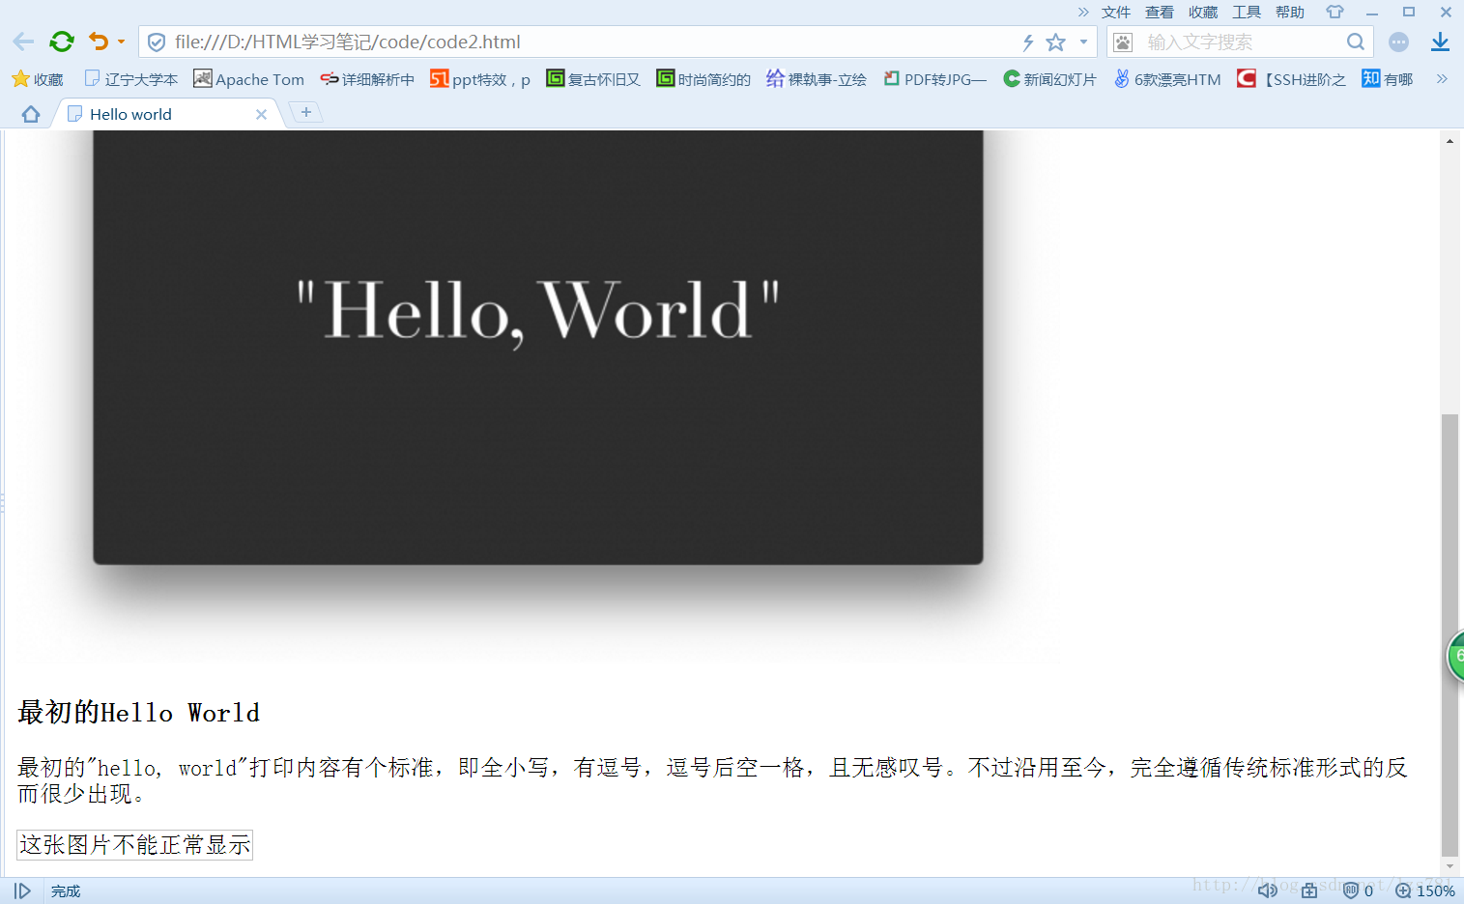Open the 裸執事-立绘 bookmark
Image resolution: width=1464 pixels, height=904 pixels.
[817, 79]
